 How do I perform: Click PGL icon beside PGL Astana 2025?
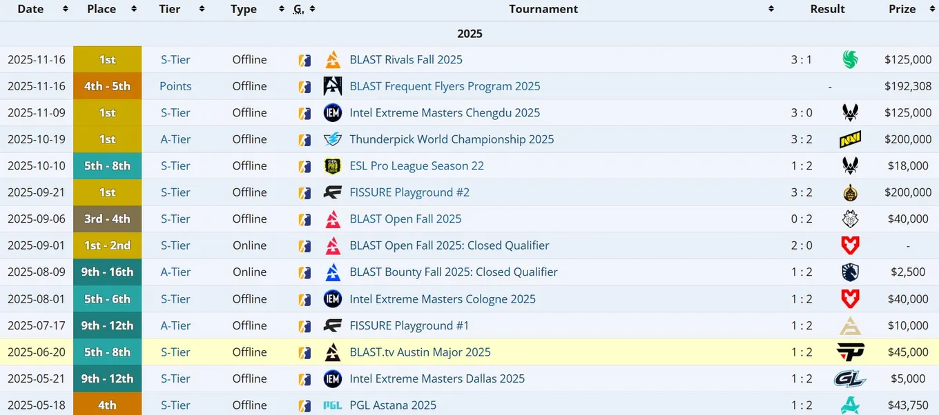click(333, 405)
